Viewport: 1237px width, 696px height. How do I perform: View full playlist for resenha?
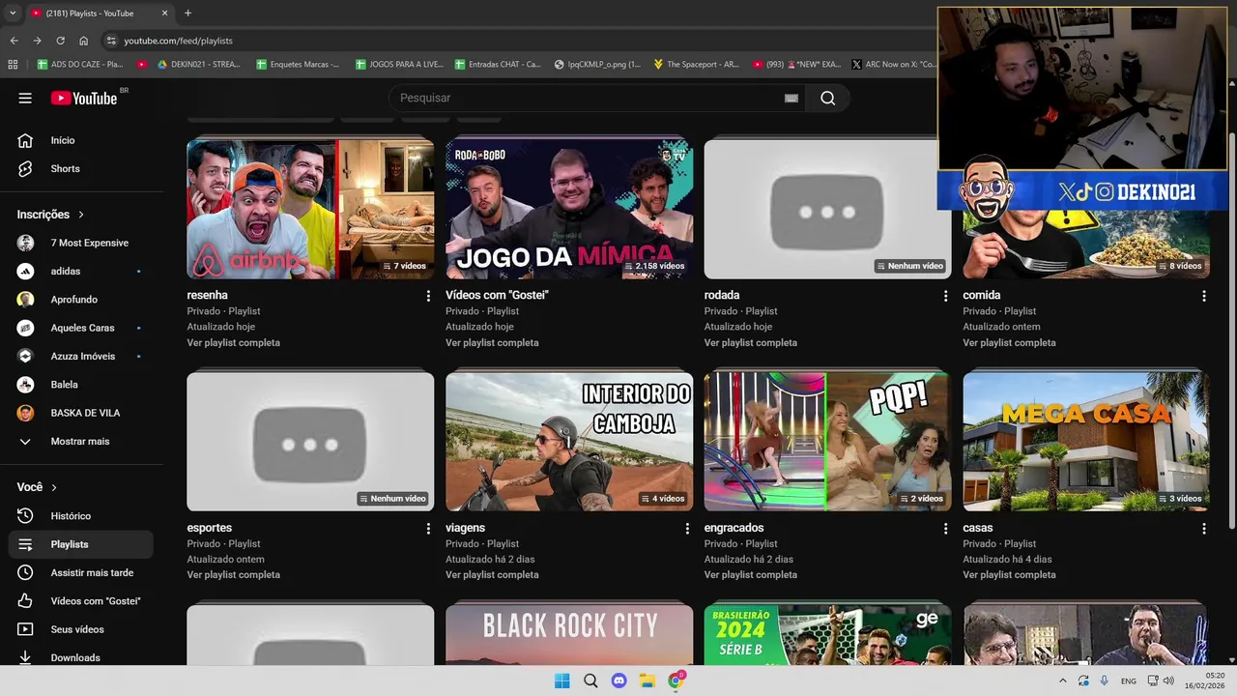click(x=233, y=342)
